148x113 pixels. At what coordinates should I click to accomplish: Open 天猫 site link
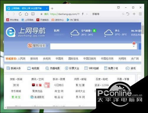pyautogui.click(x=37, y=85)
